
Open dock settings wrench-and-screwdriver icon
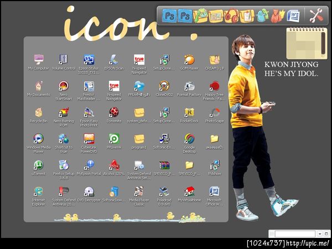[x=316, y=15]
